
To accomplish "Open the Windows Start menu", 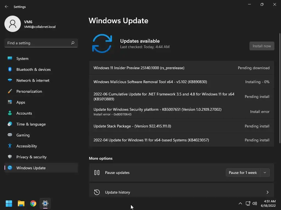I will pos(9,203).
